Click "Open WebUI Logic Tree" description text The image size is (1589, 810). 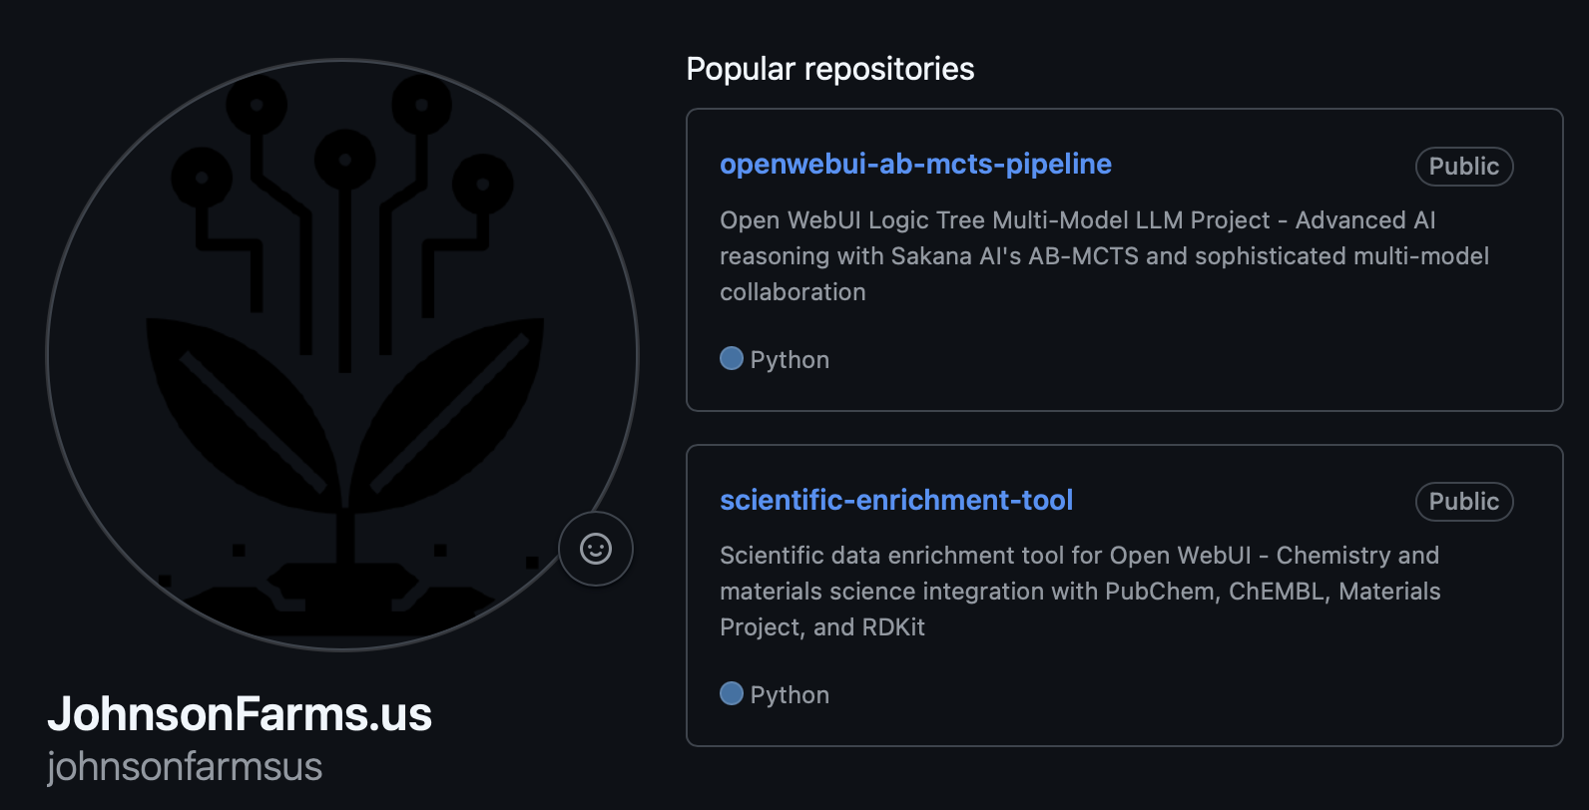(852, 220)
